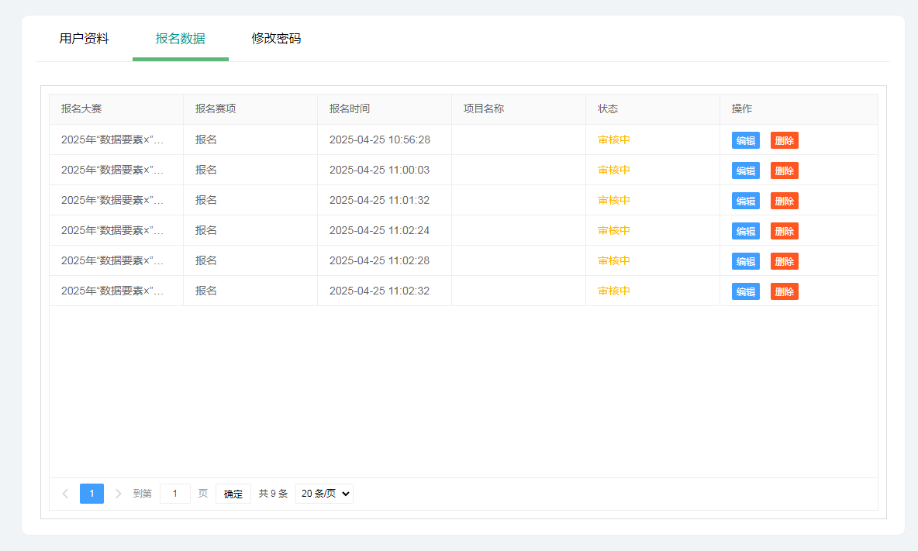The image size is (918, 551).
Task: Delete the entry registered at 10:56:28
Action: point(784,140)
